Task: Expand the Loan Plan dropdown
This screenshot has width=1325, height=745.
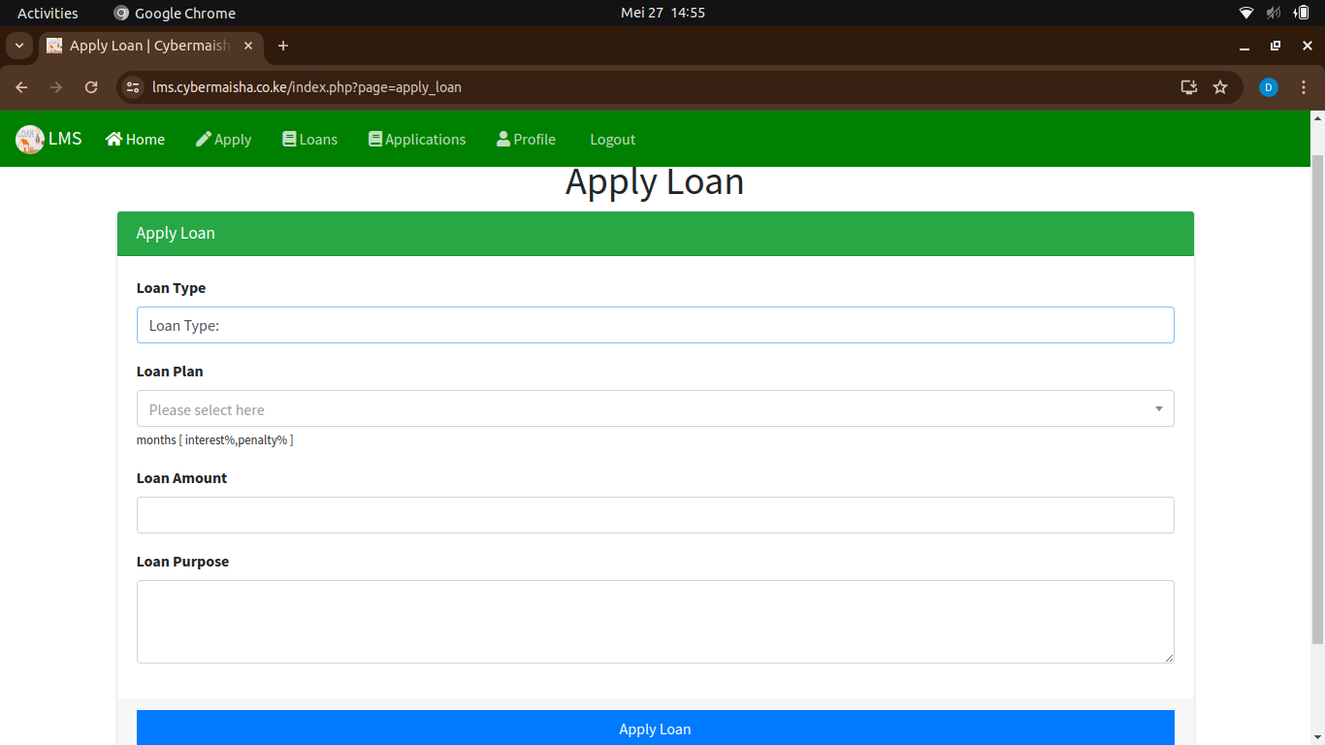Action: click(656, 408)
